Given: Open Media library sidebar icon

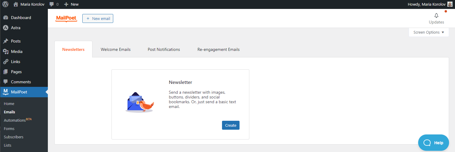Looking at the screenshot, I should coord(6,51).
